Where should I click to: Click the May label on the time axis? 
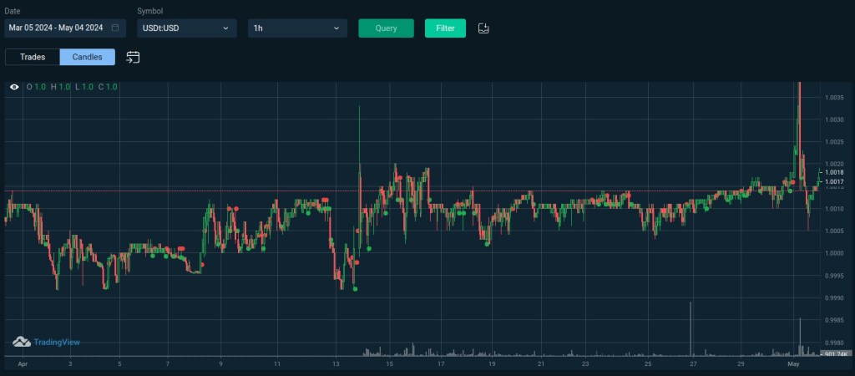[x=794, y=365]
